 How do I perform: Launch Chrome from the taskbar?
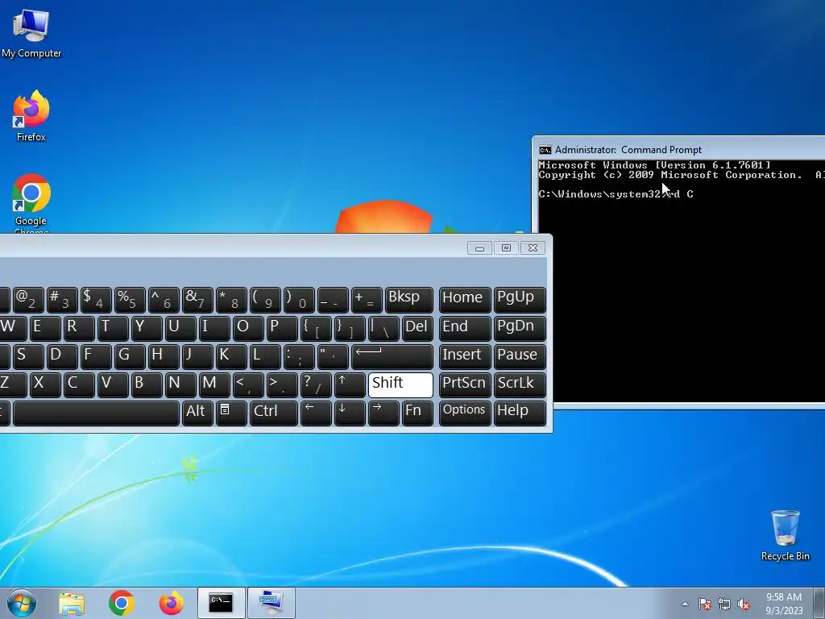pos(122,603)
